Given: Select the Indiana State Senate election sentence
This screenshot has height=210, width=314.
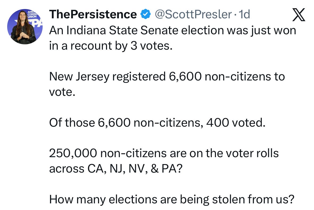Looking at the screenshot, I should point(173,38).
